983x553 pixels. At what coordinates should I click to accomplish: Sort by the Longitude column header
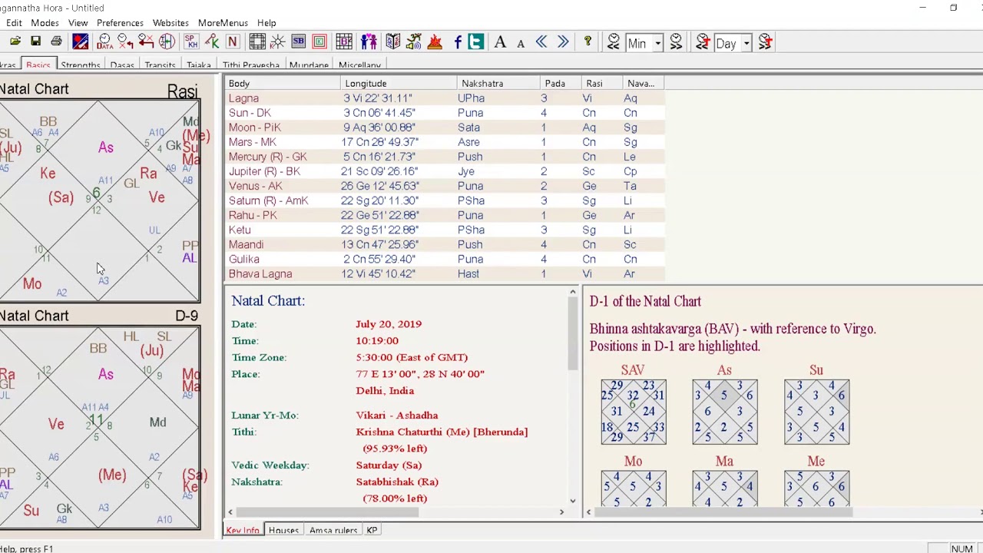click(399, 83)
